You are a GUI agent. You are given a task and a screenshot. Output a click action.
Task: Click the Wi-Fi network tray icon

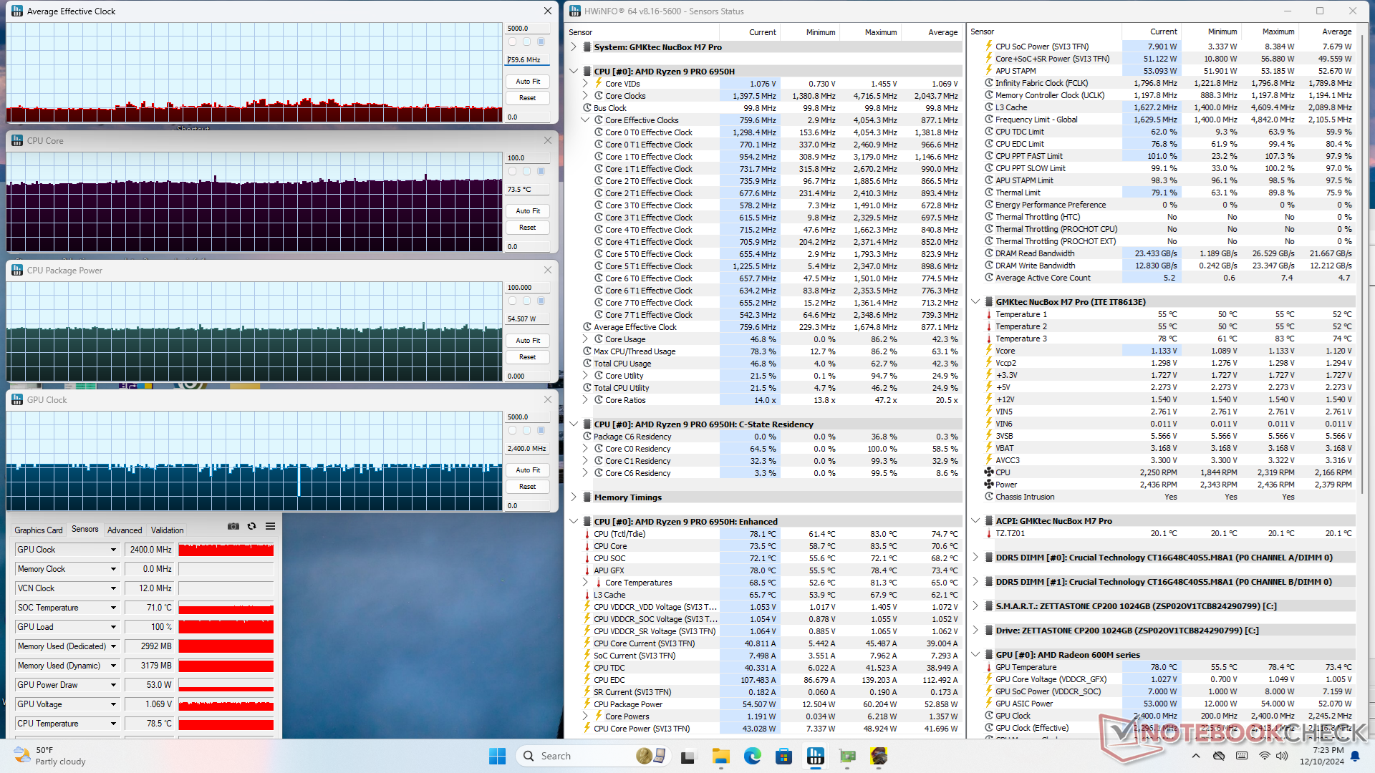click(x=1265, y=756)
